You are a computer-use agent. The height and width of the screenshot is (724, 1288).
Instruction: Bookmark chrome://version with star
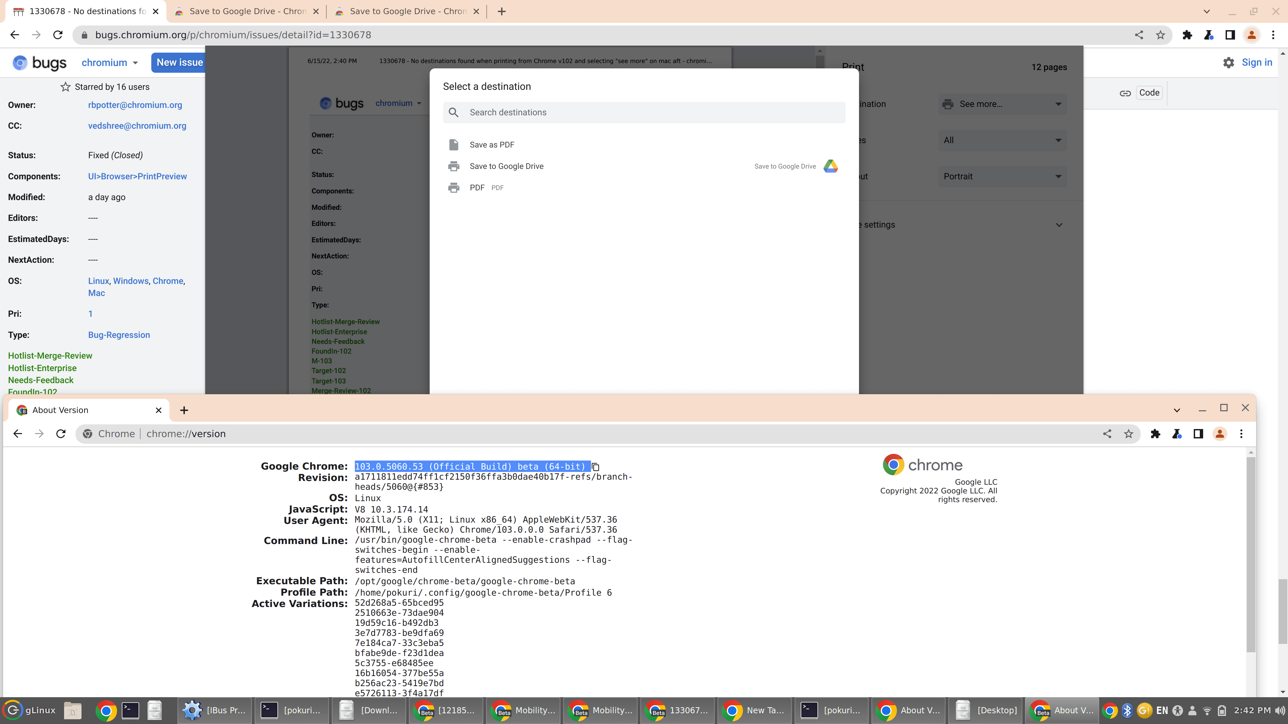pyautogui.click(x=1128, y=434)
